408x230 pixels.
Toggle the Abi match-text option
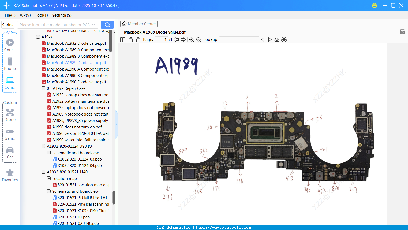coord(277,40)
